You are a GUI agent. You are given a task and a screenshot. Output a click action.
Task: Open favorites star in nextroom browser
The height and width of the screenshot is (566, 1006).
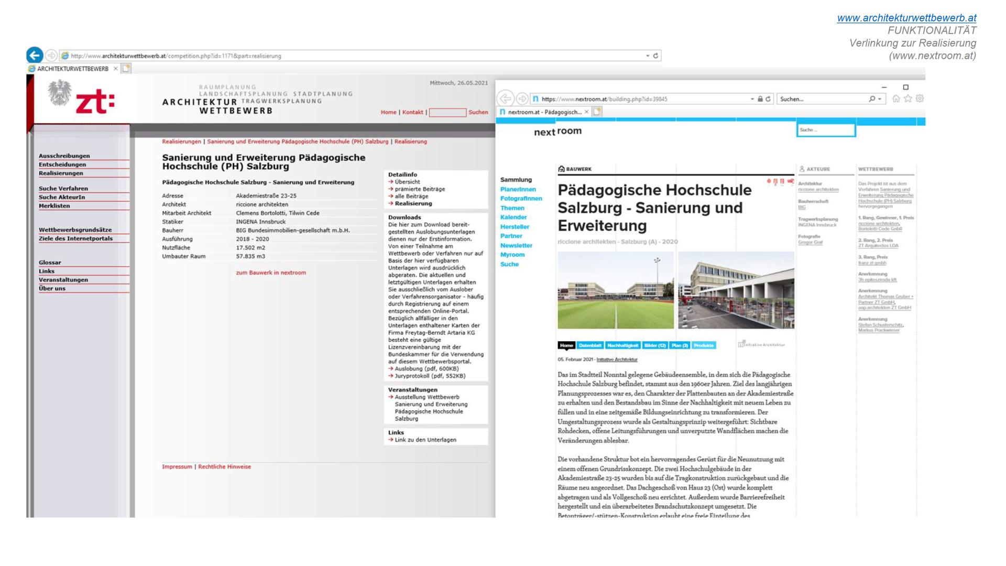(908, 99)
